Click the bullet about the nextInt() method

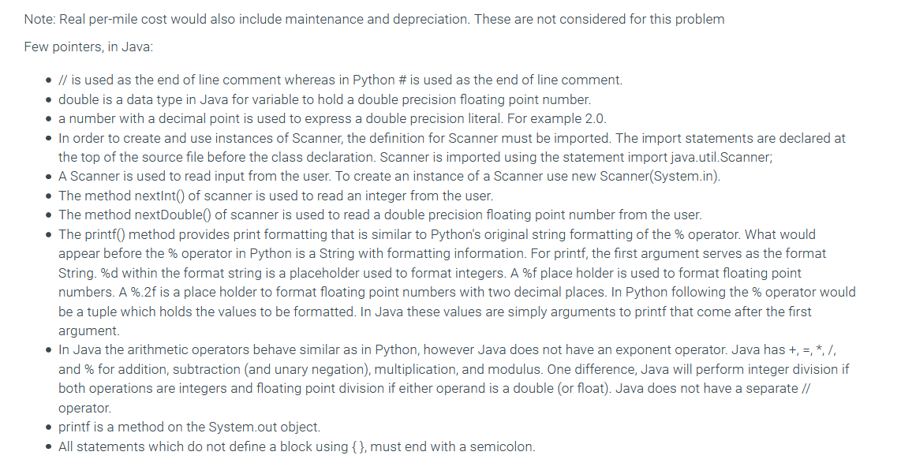coord(276,196)
